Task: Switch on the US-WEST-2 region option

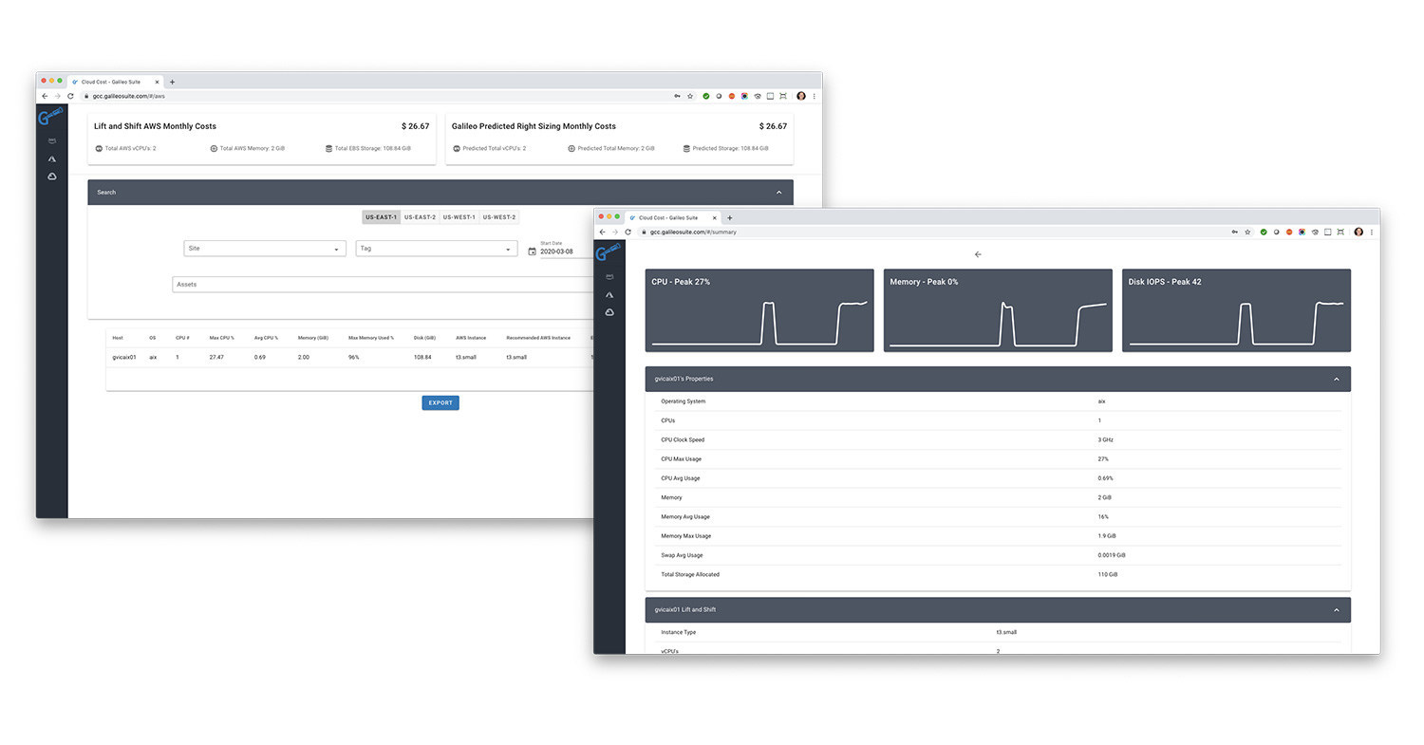Action: coord(499,216)
